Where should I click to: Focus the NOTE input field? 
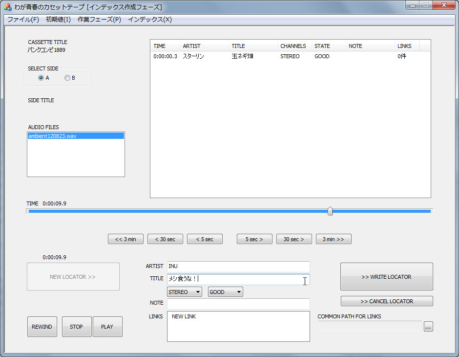click(x=238, y=303)
